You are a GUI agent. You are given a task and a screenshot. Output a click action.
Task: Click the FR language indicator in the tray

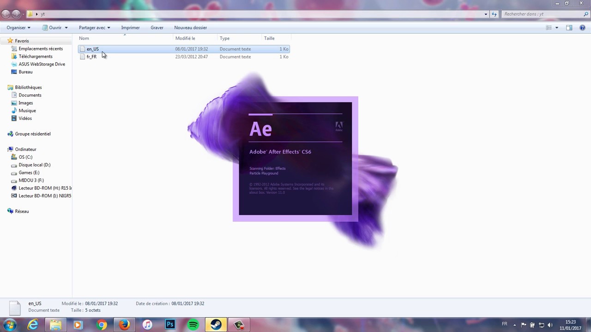coord(505,324)
